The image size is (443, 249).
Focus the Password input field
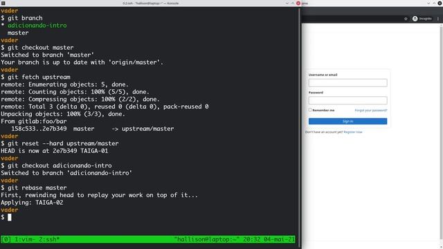[x=347, y=100]
